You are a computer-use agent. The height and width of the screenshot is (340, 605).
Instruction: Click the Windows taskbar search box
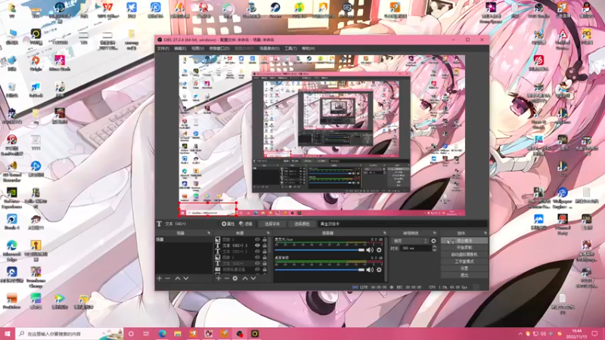(70, 334)
